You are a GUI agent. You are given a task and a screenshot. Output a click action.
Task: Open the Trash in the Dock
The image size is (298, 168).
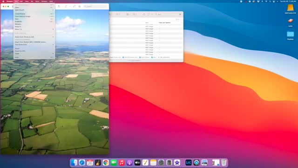pyautogui.click(x=224, y=162)
